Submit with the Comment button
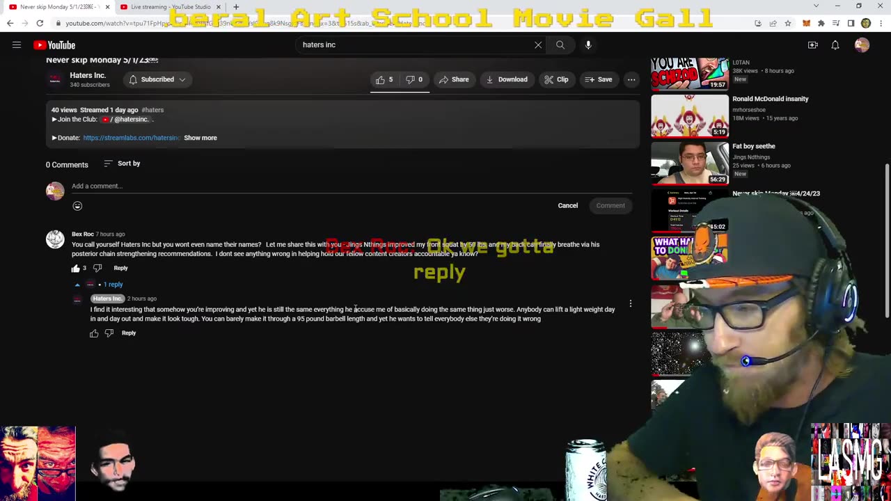891x501 pixels. [610, 206]
